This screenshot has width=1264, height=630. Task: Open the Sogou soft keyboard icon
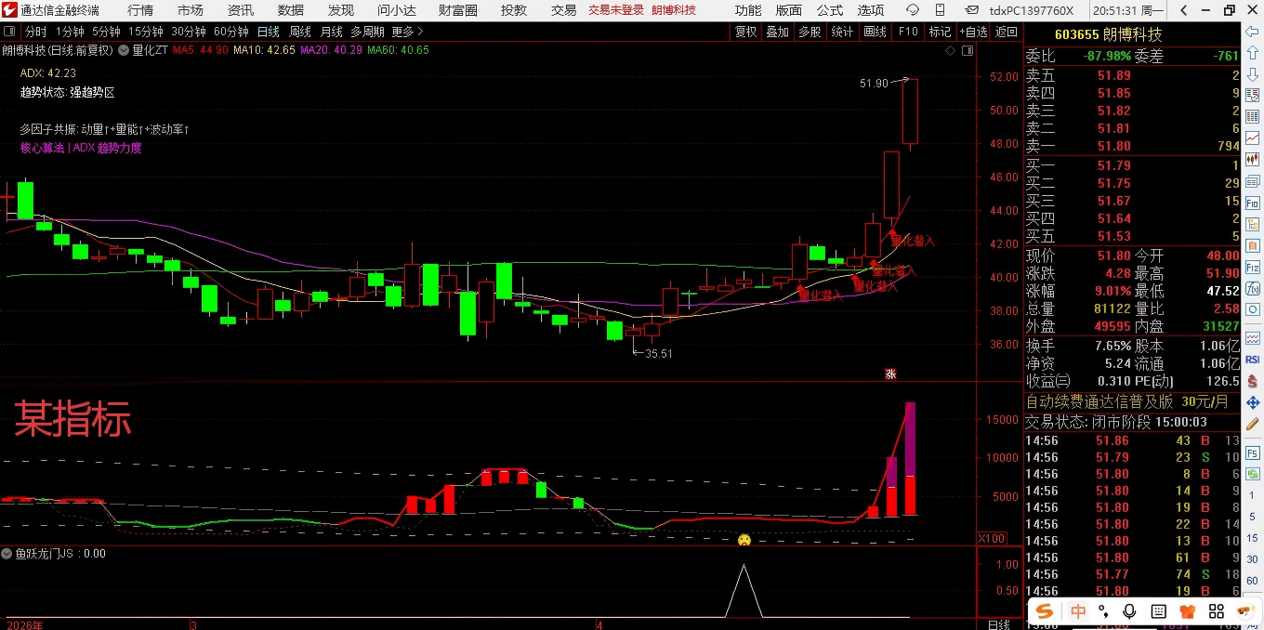(1158, 611)
